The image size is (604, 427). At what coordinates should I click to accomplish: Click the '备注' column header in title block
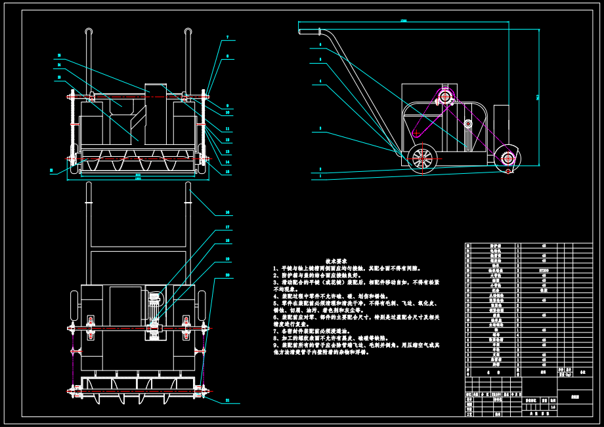coord(583,372)
